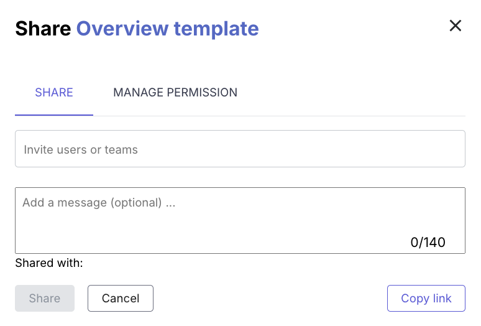Click the 0/140 character counter

tap(428, 243)
